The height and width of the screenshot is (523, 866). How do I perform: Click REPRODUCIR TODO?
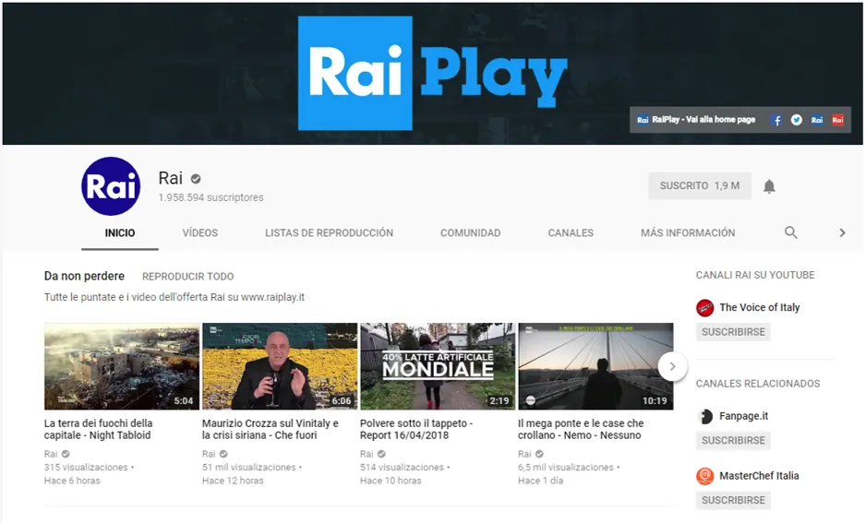[187, 277]
